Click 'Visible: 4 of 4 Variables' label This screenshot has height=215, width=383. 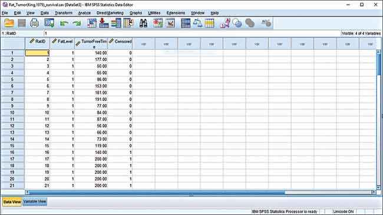[361, 33]
